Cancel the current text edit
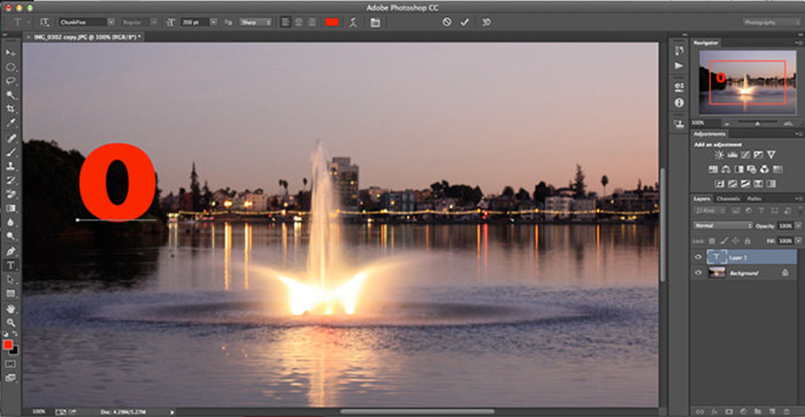 pyautogui.click(x=447, y=22)
